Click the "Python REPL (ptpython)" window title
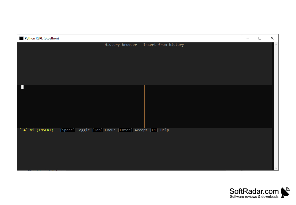 (42, 38)
